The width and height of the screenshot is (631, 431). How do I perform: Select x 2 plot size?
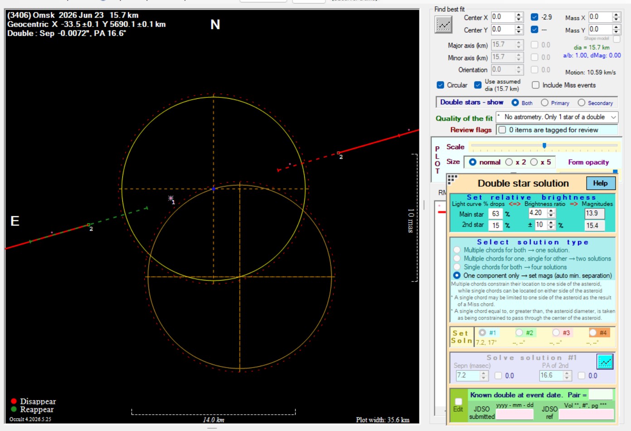coord(509,162)
